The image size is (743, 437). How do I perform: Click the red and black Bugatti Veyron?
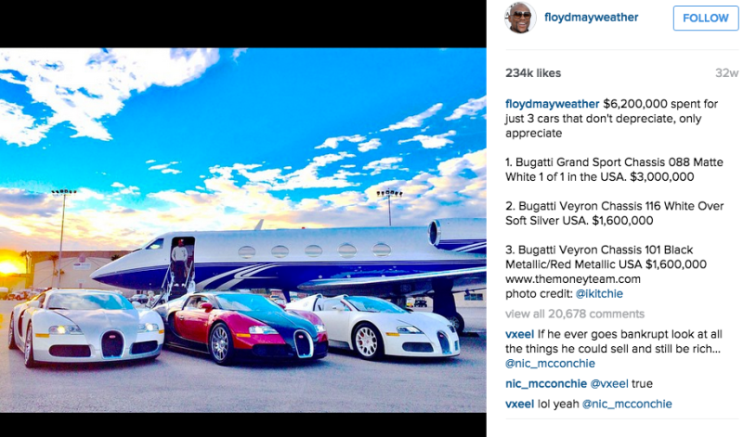click(x=242, y=328)
